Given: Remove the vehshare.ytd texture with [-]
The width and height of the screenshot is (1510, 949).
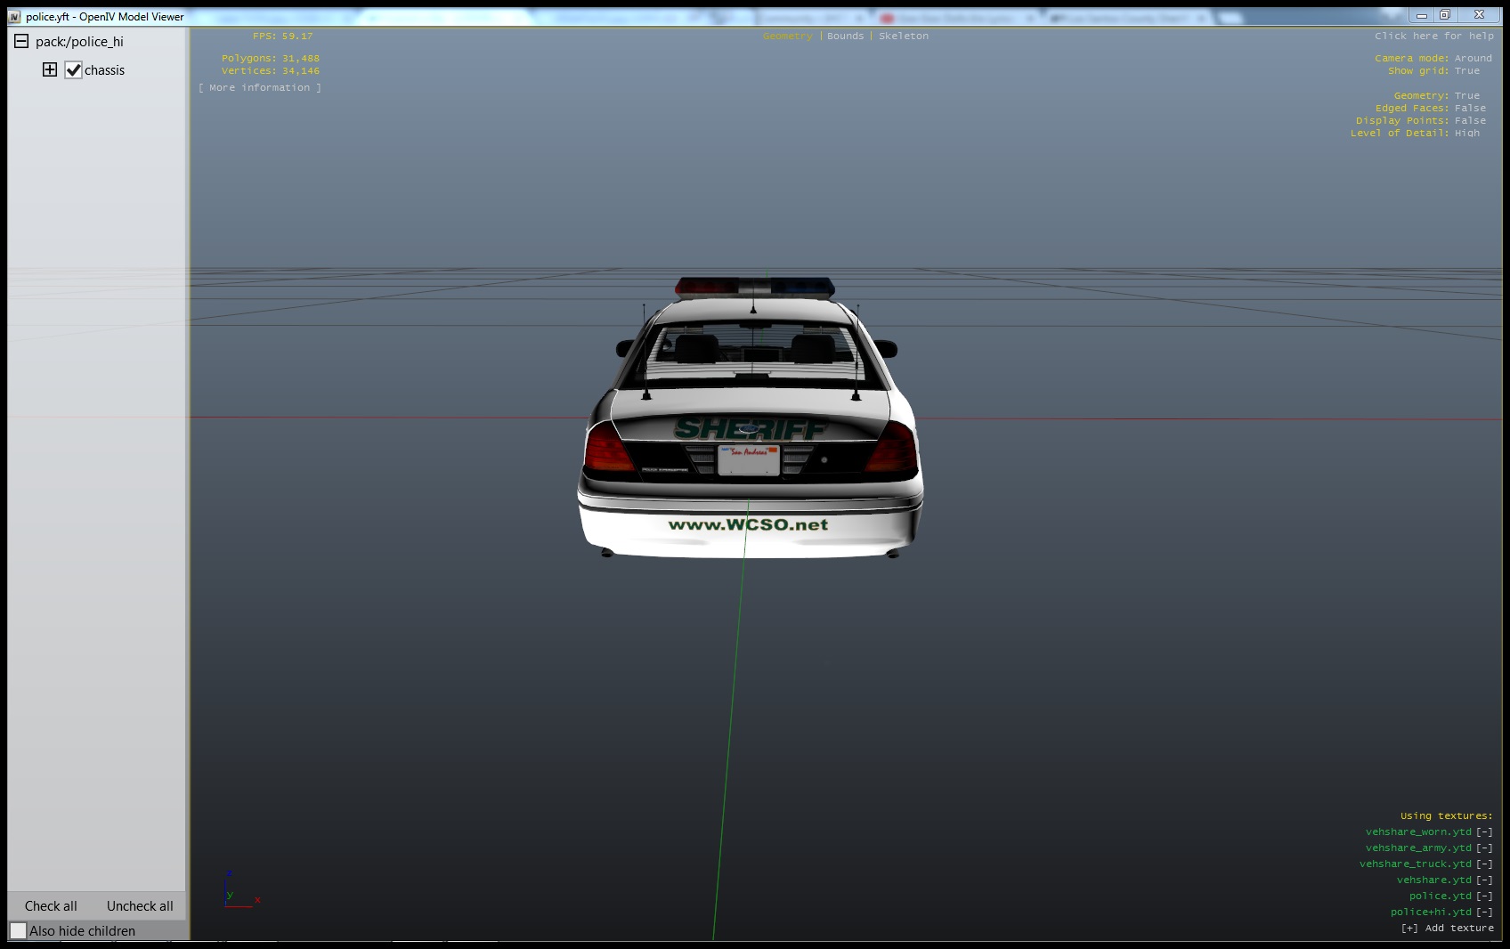Looking at the screenshot, I should click(x=1483, y=880).
